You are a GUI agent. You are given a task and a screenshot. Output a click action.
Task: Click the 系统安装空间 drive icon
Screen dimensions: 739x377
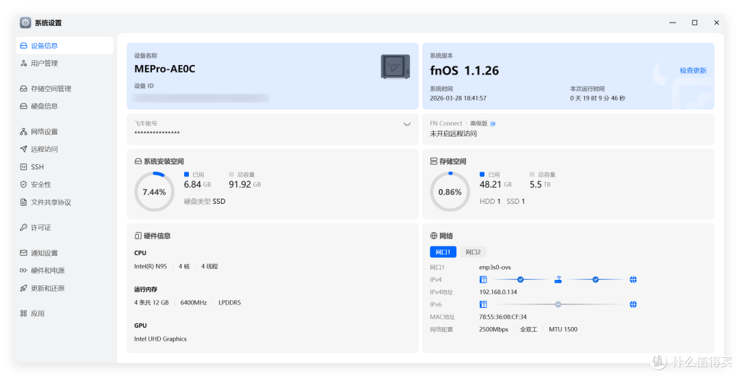coord(138,161)
